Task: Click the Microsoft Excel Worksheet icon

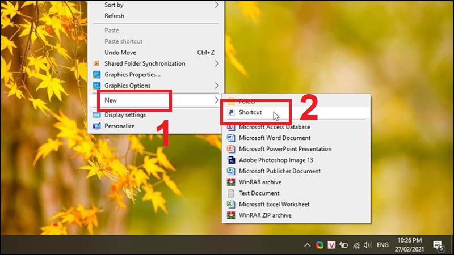Action: [x=231, y=204]
